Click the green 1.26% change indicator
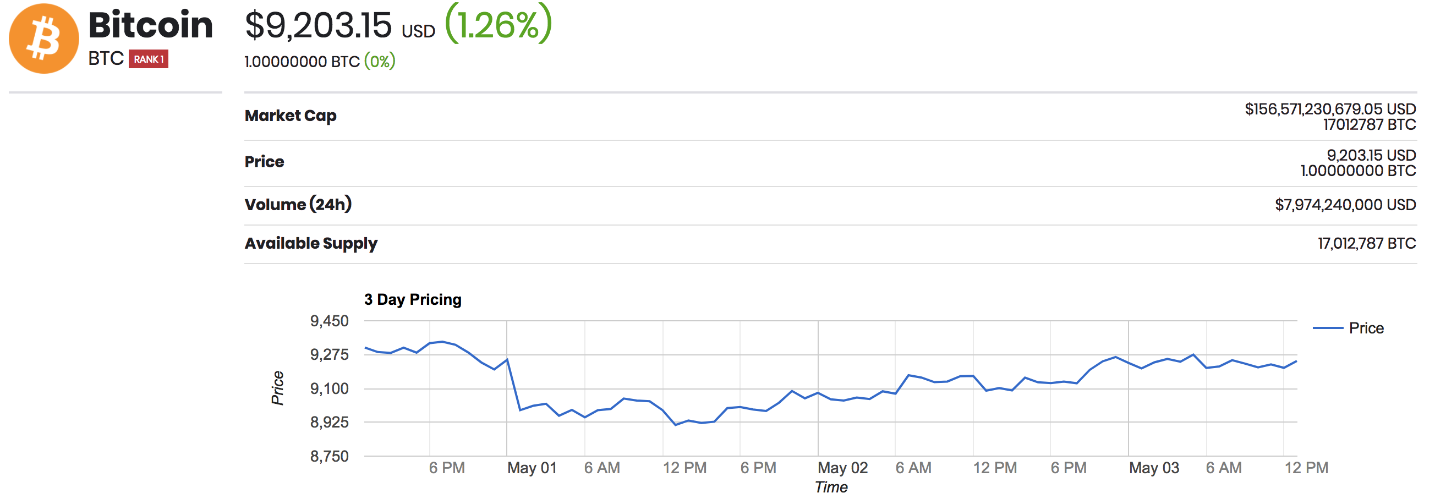This screenshot has width=1446, height=504. pyautogui.click(x=499, y=25)
